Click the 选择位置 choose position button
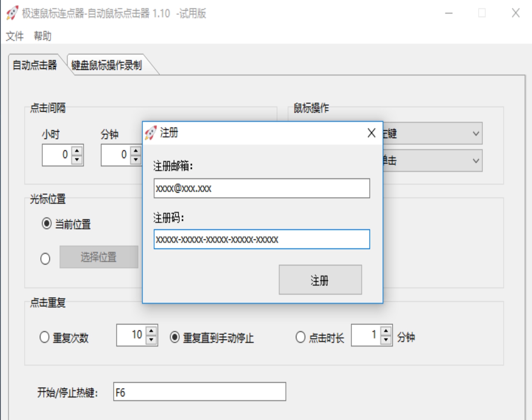The height and width of the screenshot is (420, 532). tap(99, 257)
